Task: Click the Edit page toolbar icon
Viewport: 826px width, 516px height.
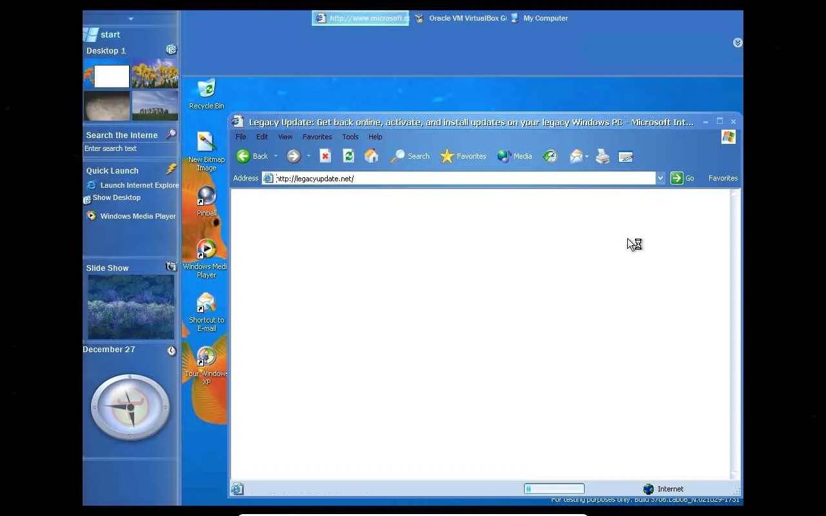Action: pos(625,156)
